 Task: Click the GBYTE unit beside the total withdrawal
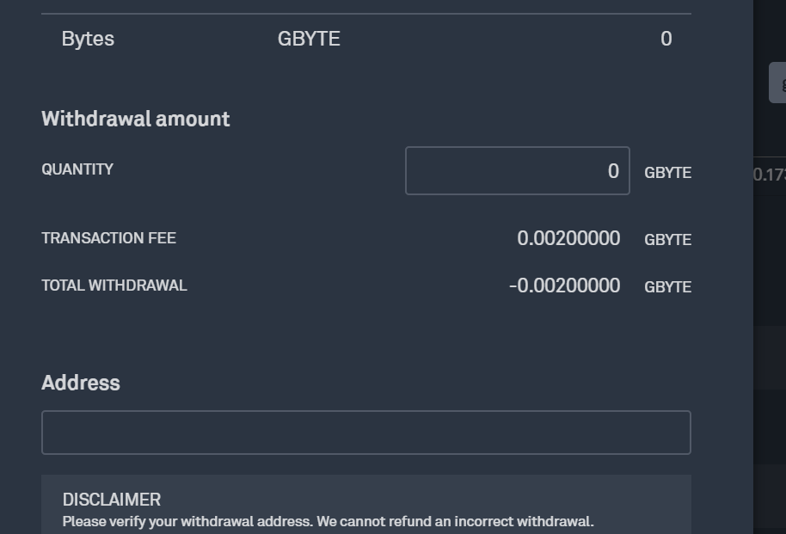pos(667,287)
